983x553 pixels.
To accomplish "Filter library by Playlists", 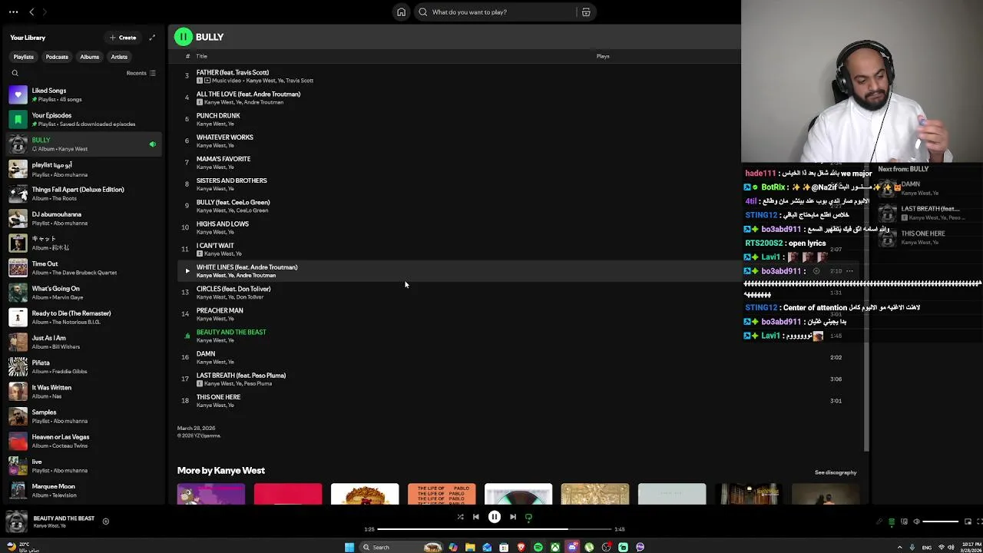I will pyautogui.click(x=23, y=57).
